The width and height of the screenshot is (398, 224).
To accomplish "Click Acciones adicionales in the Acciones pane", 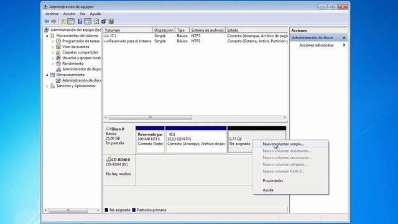I will coord(317,45).
